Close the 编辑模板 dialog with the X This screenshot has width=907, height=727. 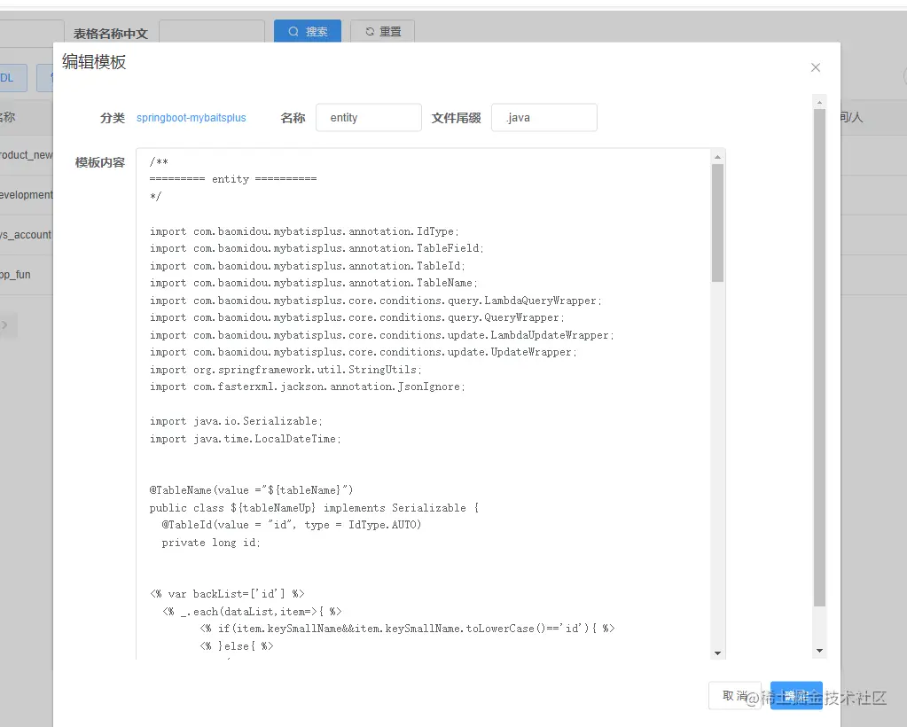pyautogui.click(x=816, y=67)
